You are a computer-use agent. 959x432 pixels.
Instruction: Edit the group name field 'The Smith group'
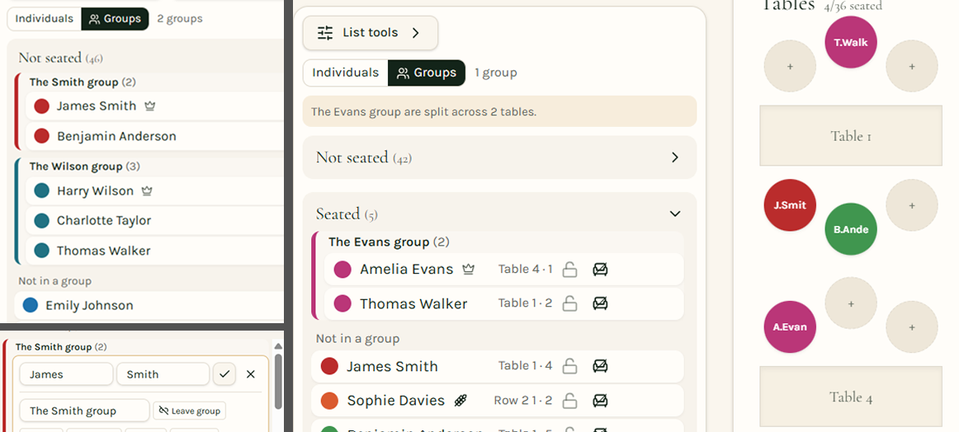pyautogui.click(x=84, y=411)
